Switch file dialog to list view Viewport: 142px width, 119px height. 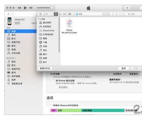point(60,14)
